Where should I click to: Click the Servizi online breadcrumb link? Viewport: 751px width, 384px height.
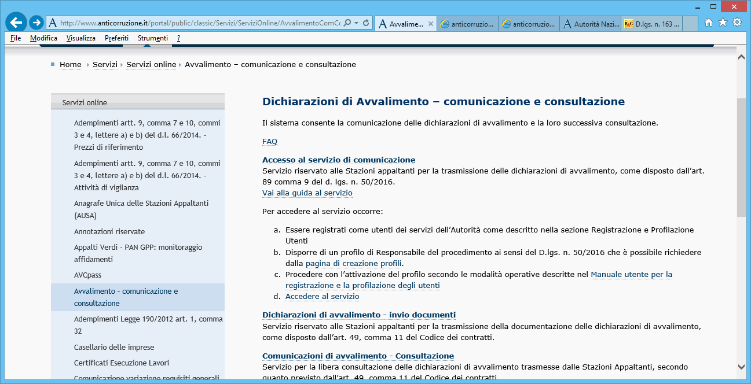(151, 65)
